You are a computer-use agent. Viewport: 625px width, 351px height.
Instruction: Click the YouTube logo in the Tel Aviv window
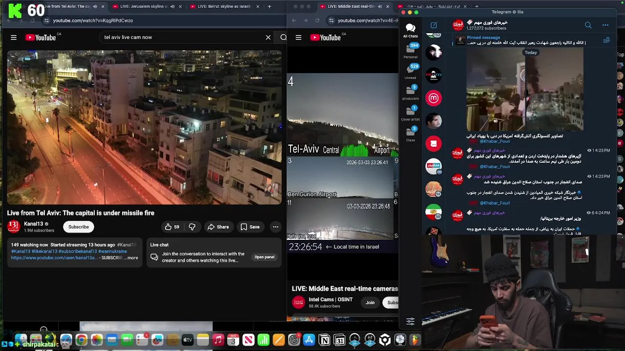click(41, 38)
